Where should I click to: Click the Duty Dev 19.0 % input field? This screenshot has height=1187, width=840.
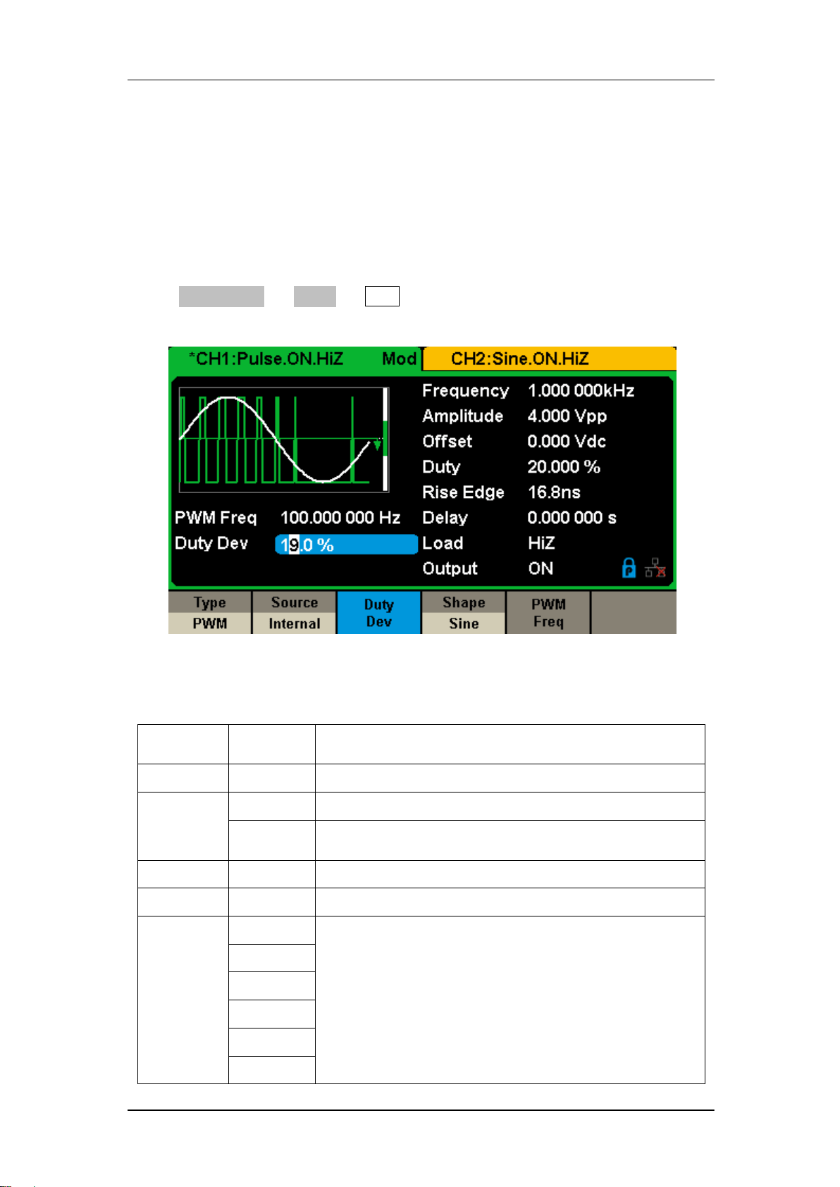pyautogui.click(x=346, y=545)
